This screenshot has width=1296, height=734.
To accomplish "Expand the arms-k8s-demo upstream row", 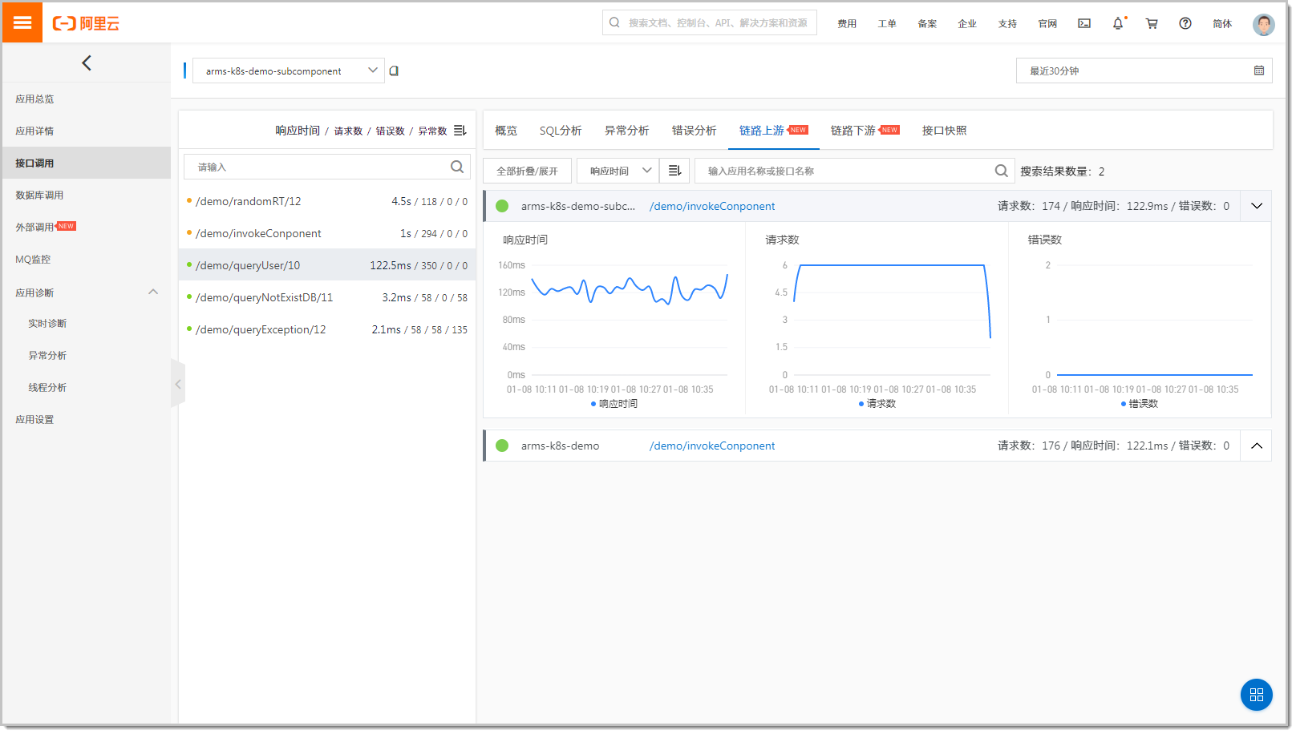I will coord(1257,446).
